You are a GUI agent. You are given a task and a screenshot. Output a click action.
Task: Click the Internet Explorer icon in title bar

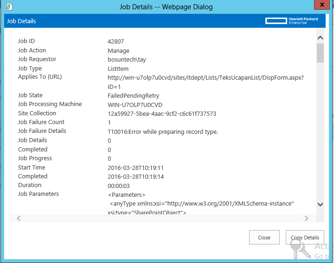pyautogui.click(x=9, y=6)
